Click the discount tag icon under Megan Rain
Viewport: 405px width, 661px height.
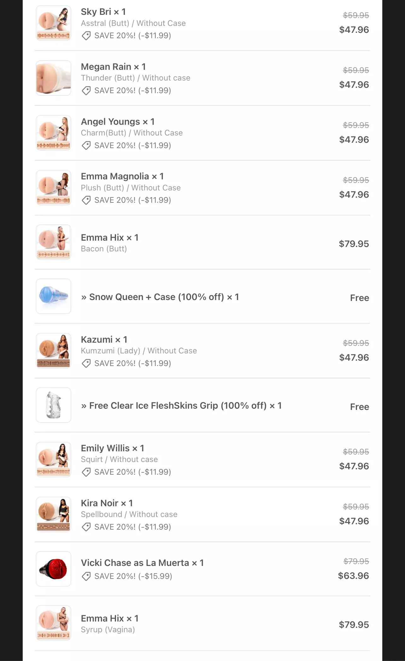pyautogui.click(x=86, y=91)
